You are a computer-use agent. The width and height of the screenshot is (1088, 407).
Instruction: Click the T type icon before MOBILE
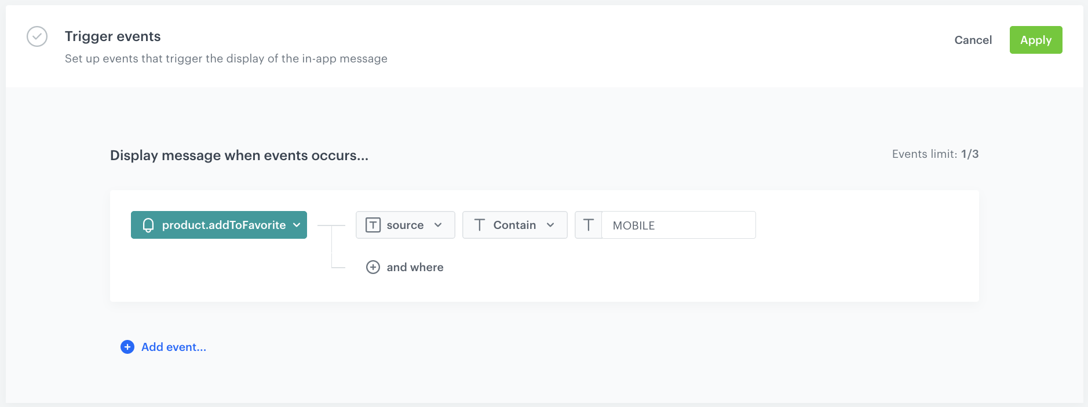(589, 225)
